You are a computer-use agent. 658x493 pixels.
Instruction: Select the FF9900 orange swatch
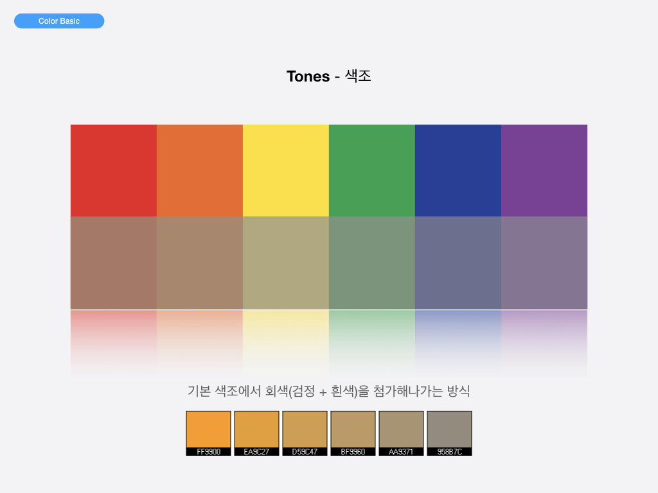(208, 430)
